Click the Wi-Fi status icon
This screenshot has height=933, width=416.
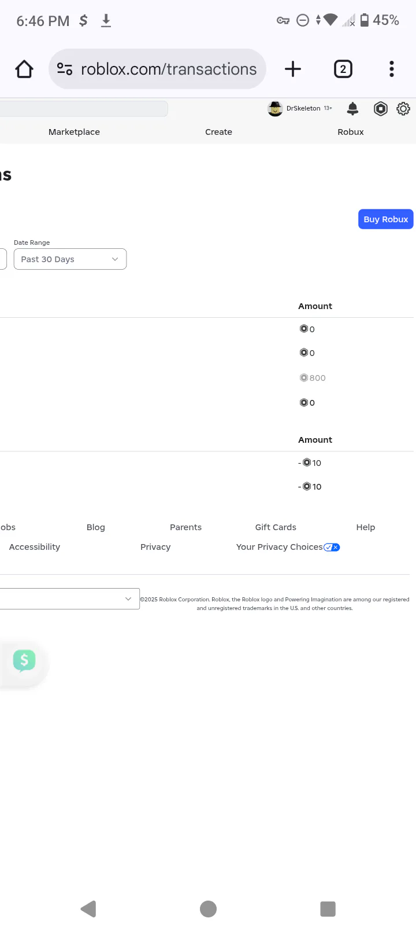(330, 20)
